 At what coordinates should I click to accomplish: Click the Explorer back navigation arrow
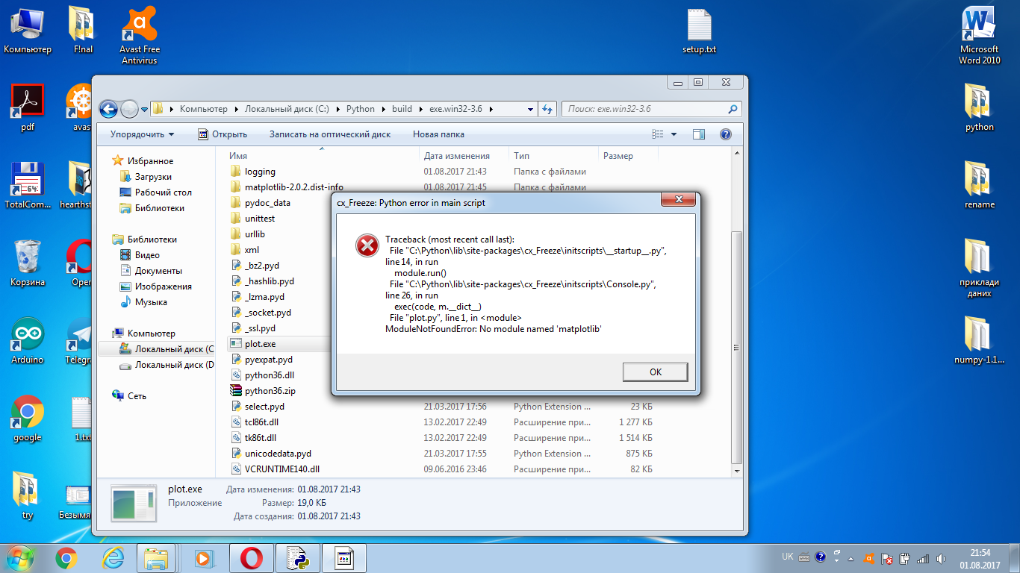pos(108,109)
